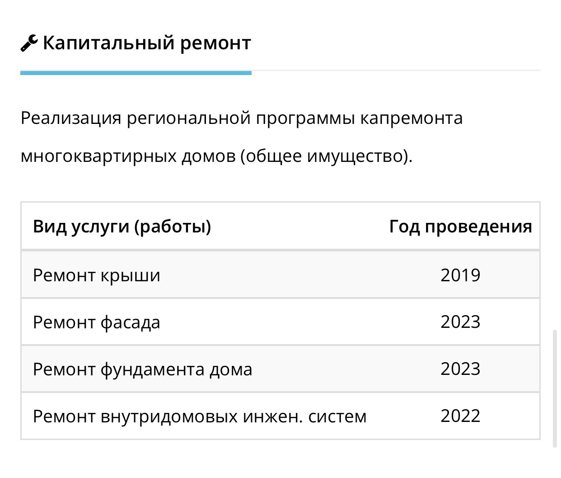Click the year 2019 cell

click(460, 275)
